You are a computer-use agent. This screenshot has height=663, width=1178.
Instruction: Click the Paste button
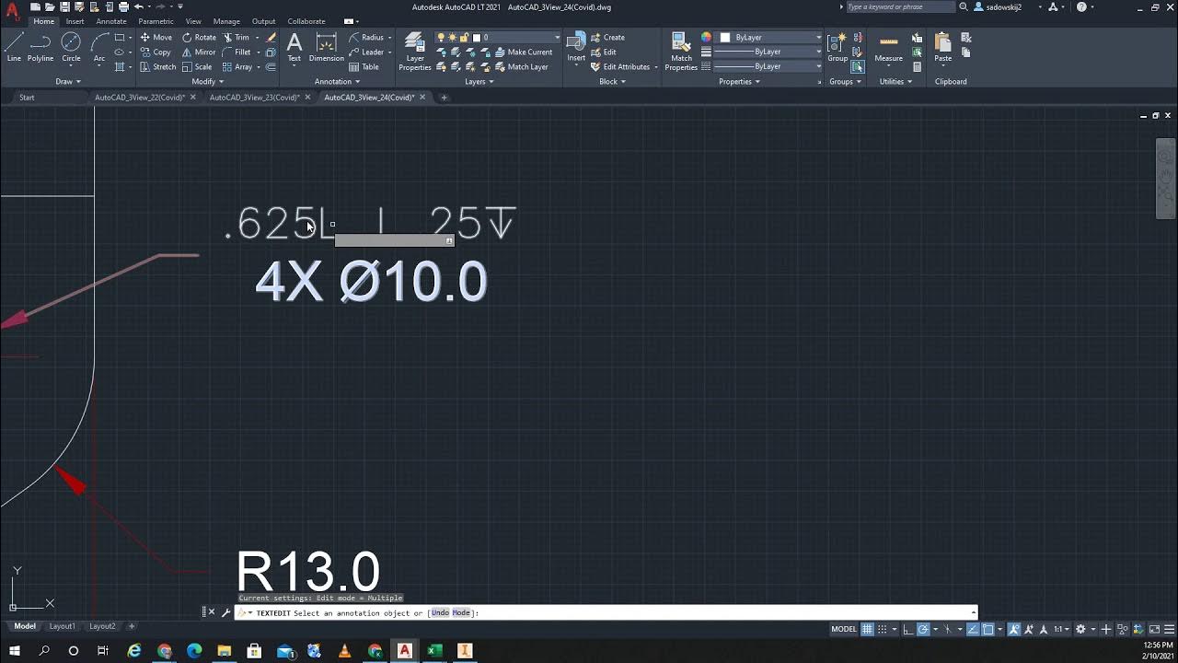[943, 47]
